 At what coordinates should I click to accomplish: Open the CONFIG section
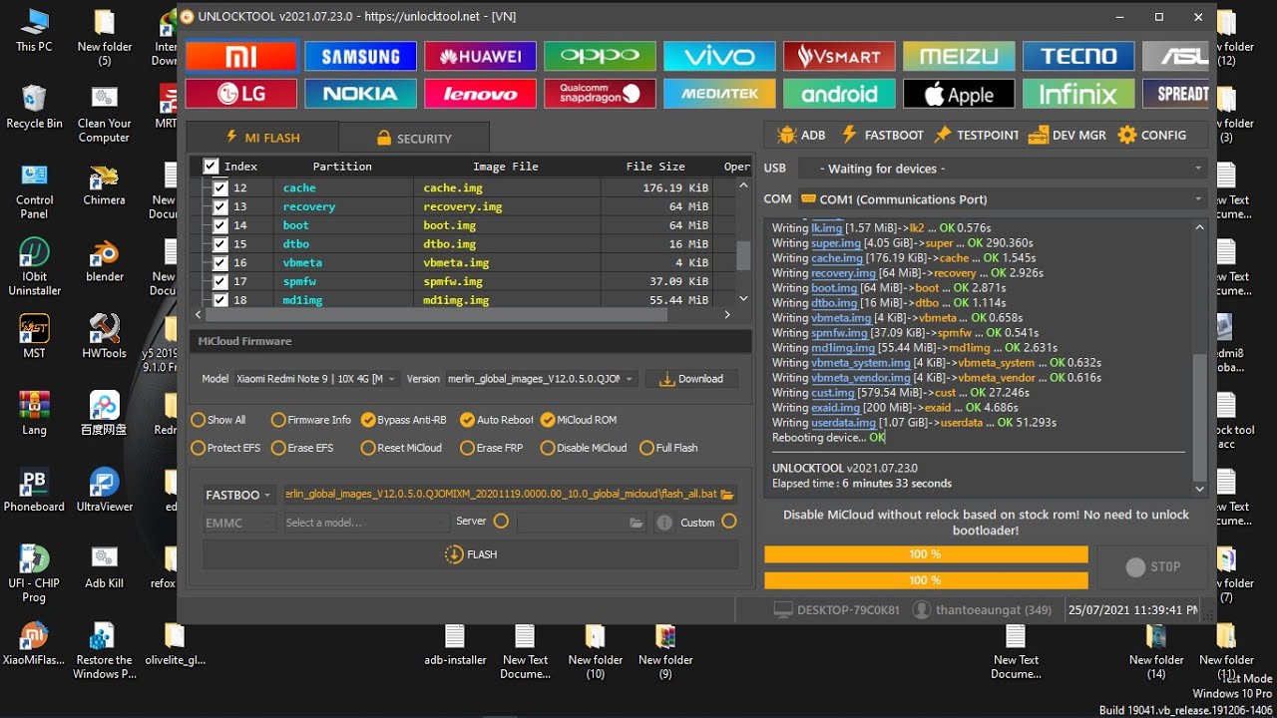tap(1152, 135)
